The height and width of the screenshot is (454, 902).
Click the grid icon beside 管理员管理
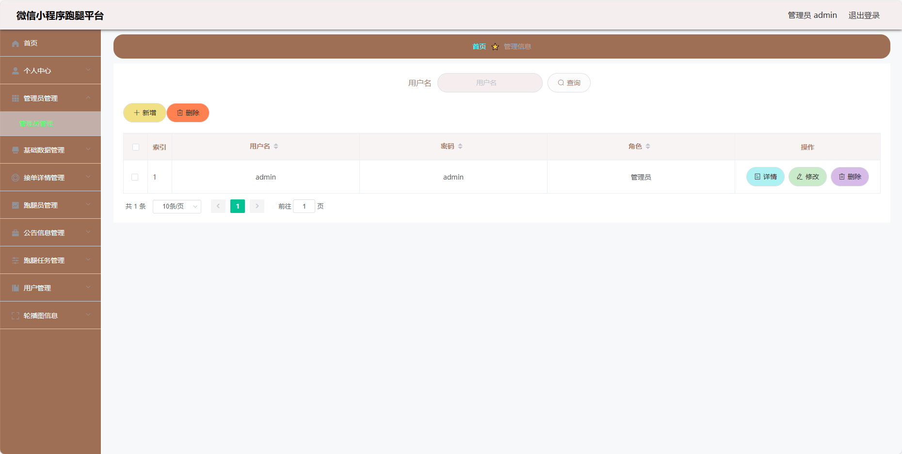pyautogui.click(x=16, y=98)
